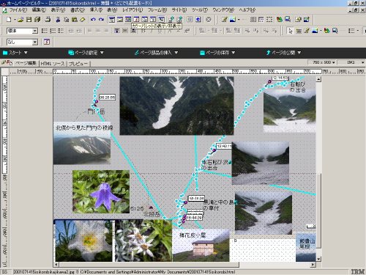Click the image insert icon in top toolbar

pos(233,20)
